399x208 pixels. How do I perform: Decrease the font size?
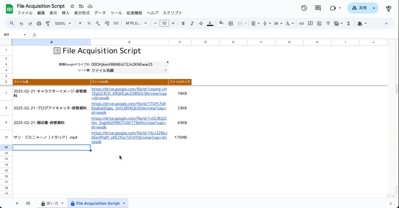[155, 23]
